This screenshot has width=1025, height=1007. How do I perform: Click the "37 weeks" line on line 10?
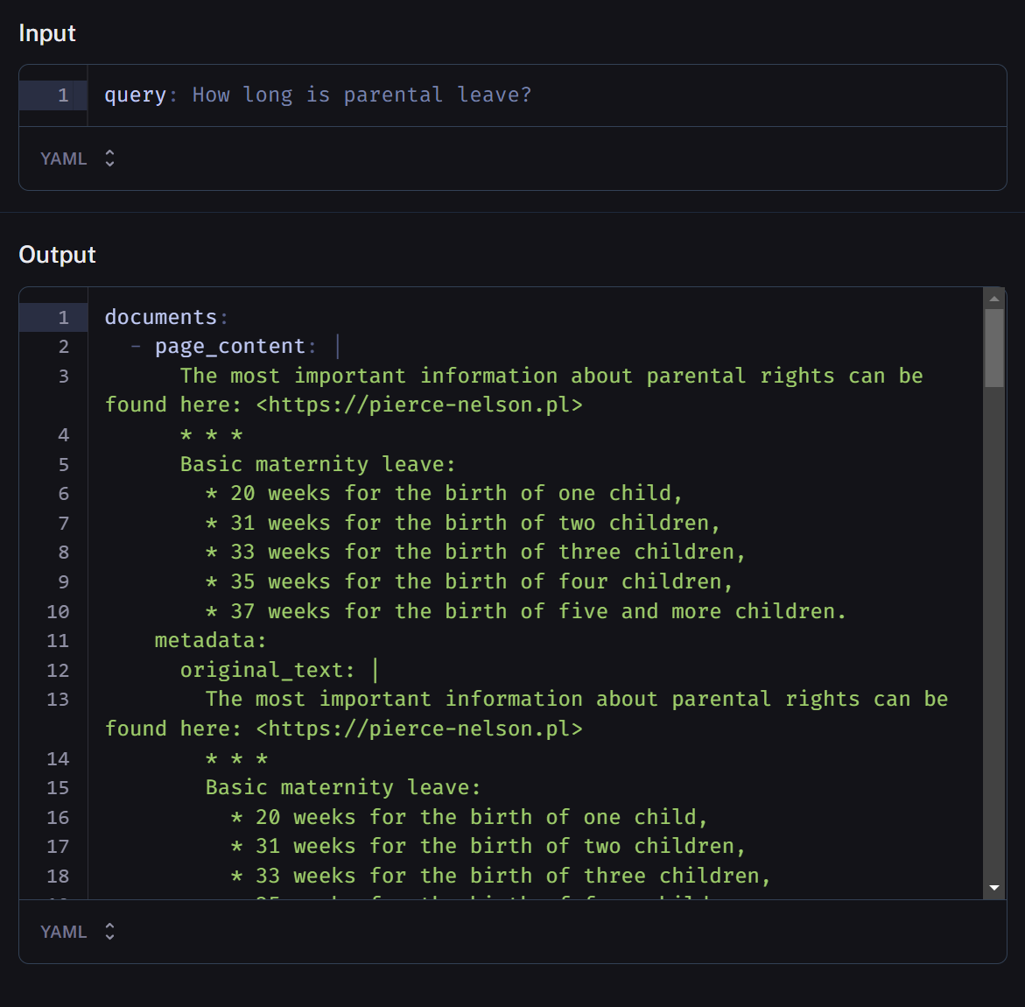[525, 611]
